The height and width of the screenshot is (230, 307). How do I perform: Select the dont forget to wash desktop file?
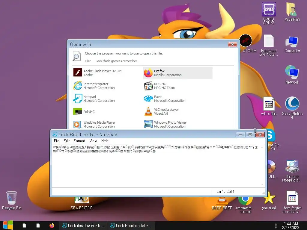pos(292,202)
